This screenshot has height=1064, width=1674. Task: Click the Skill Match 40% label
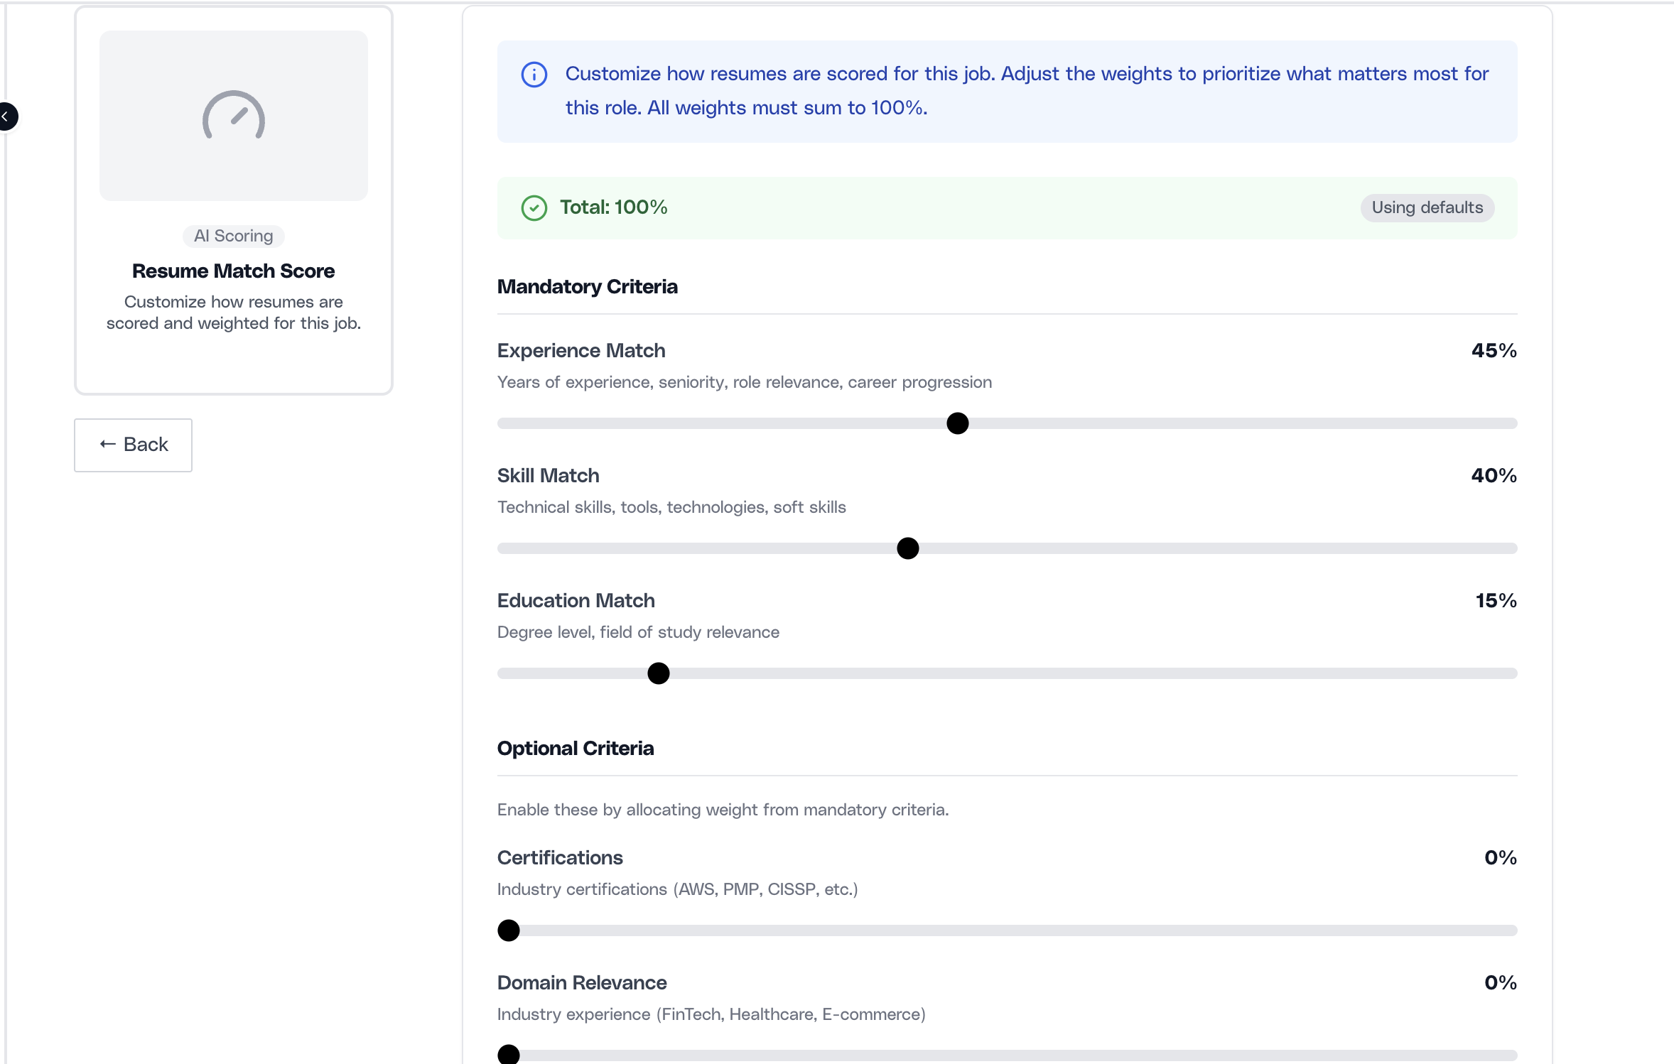pyautogui.click(x=1492, y=475)
